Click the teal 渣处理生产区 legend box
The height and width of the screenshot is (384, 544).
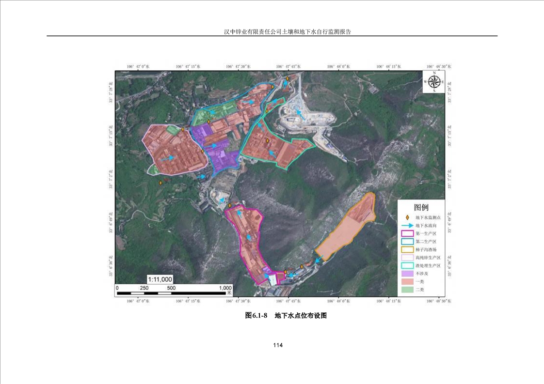coord(407,265)
